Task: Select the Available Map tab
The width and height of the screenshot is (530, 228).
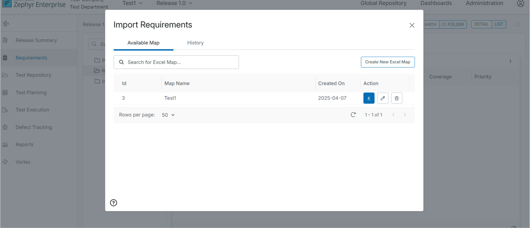Action: point(143,43)
